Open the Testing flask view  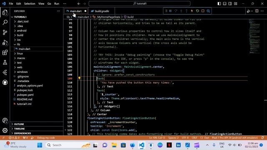5,62
